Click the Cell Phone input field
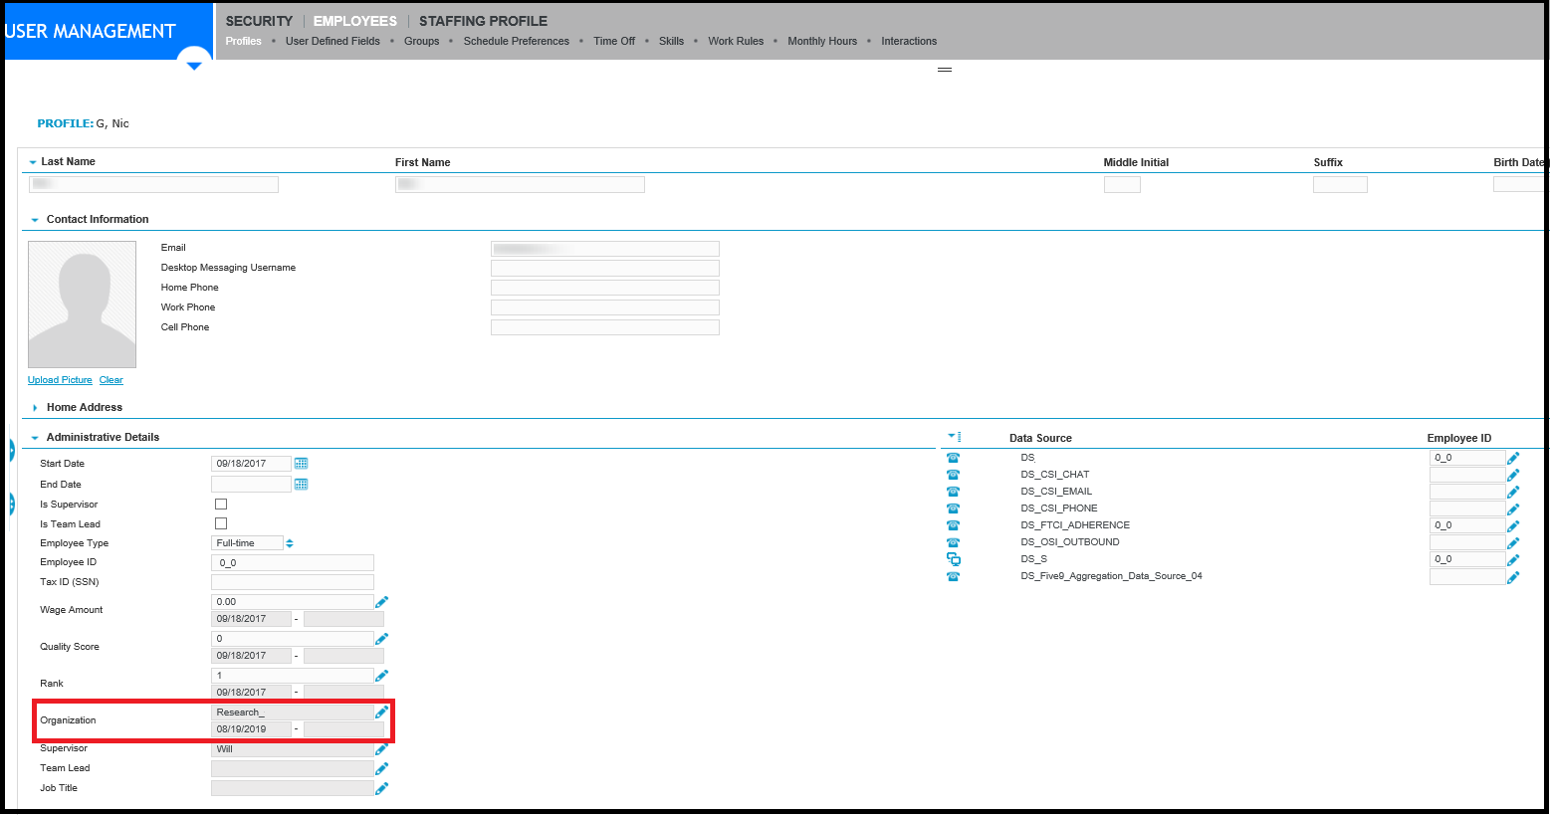Screen dimensions: 1550x815 click(x=605, y=327)
